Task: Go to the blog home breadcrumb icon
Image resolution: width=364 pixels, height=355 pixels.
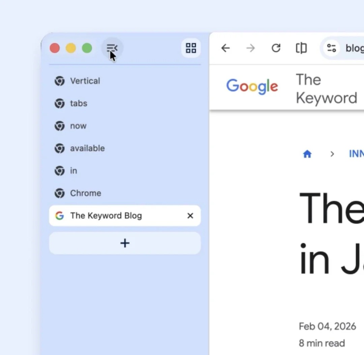Action: (x=307, y=154)
